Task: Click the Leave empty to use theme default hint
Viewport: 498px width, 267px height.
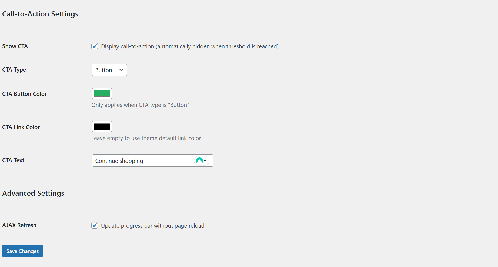Action: (x=146, y=138)
